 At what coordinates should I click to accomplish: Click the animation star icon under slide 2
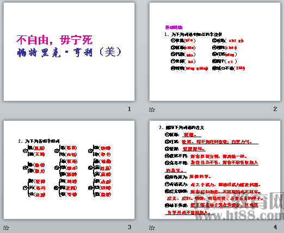152,109
